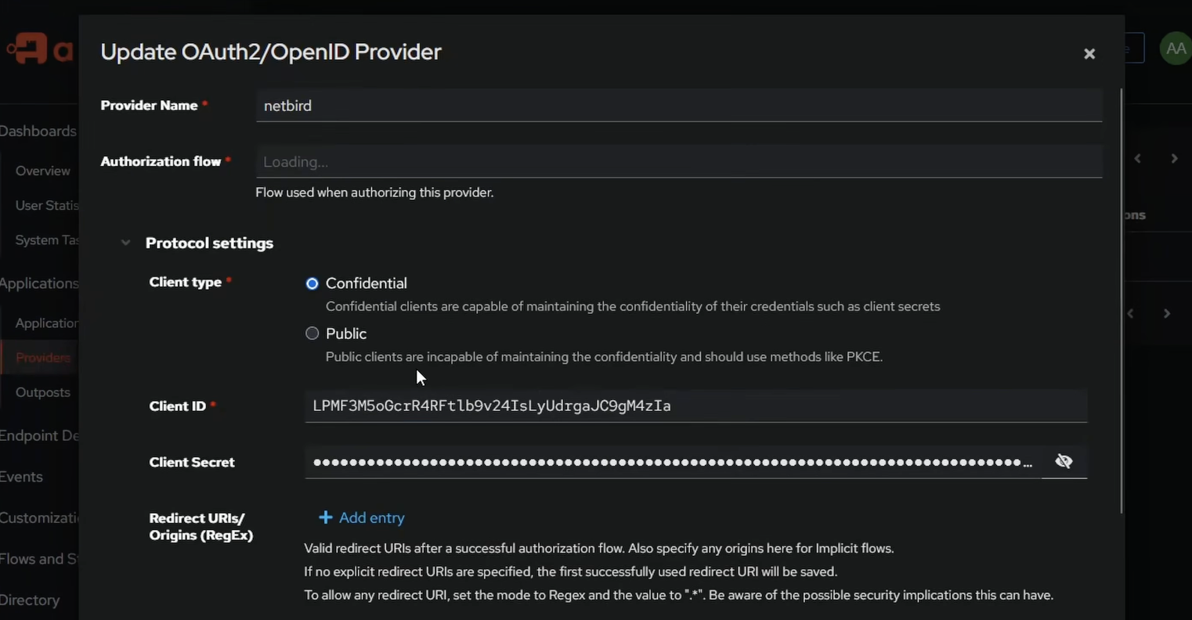Click the Add entry link
Viewport: 1192px width, 620px height.
pyautogui.click(x=371, y=517)
